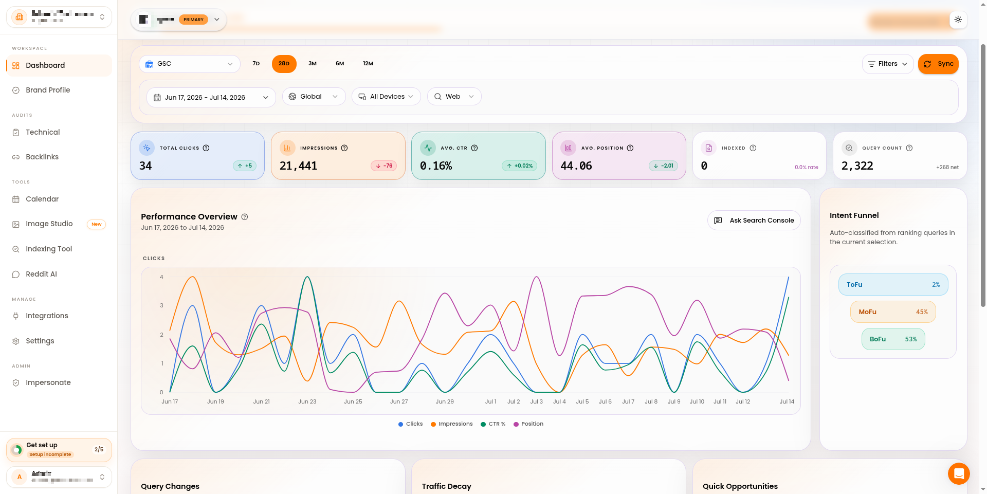
Task: Open the chat support bubble icon
Action: point(959,473)
